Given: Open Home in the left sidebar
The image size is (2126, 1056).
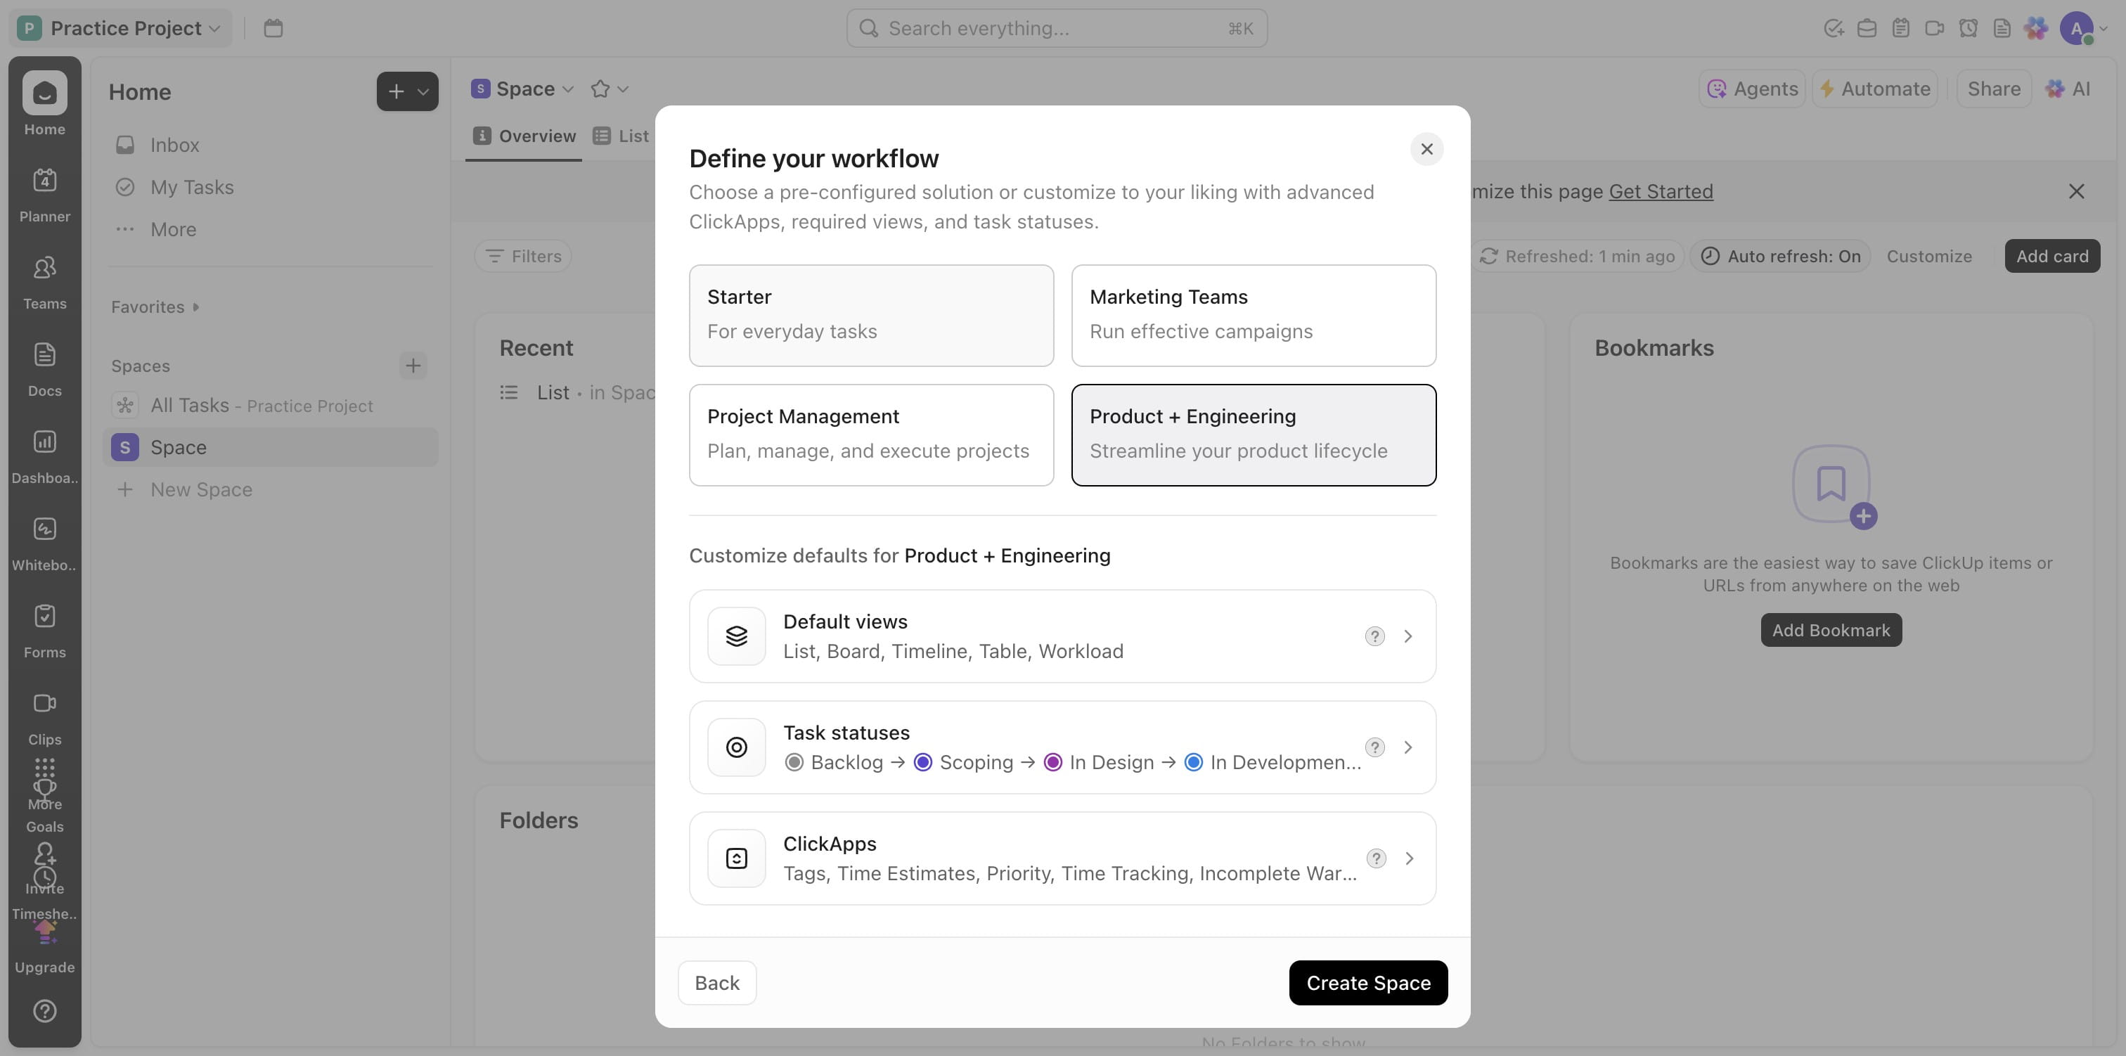Looking at the screenshot, I should pyautogui.click(x=44, y=103).
